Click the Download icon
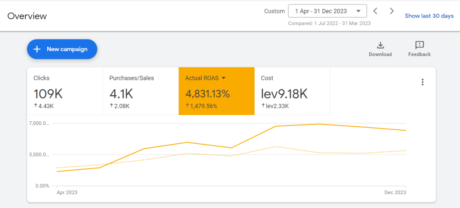Viewport: 460px width, 208px height. coord(380,45)
